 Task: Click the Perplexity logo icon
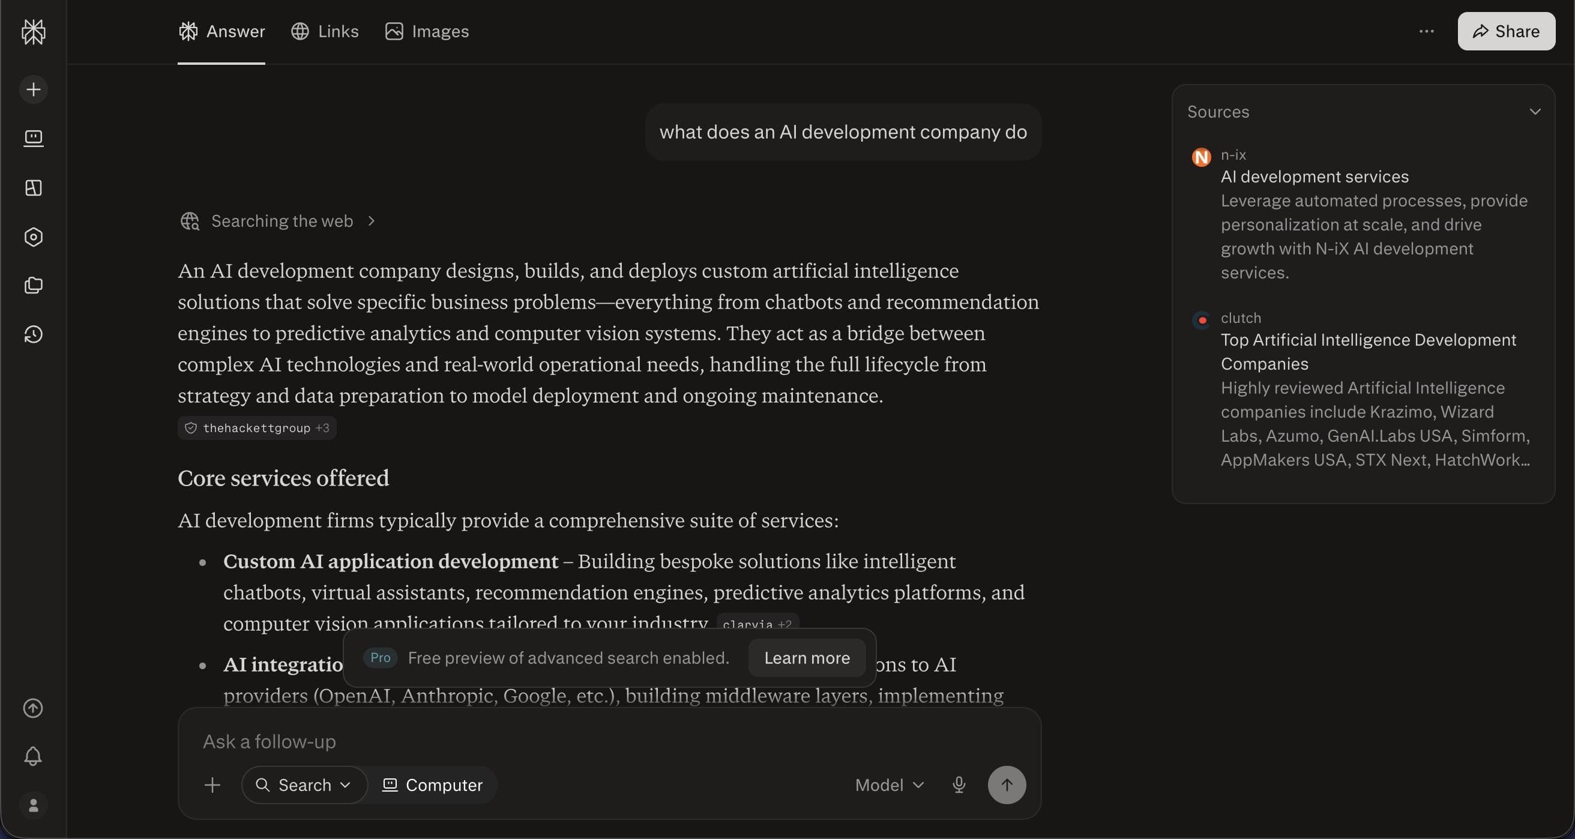[33, 31]
